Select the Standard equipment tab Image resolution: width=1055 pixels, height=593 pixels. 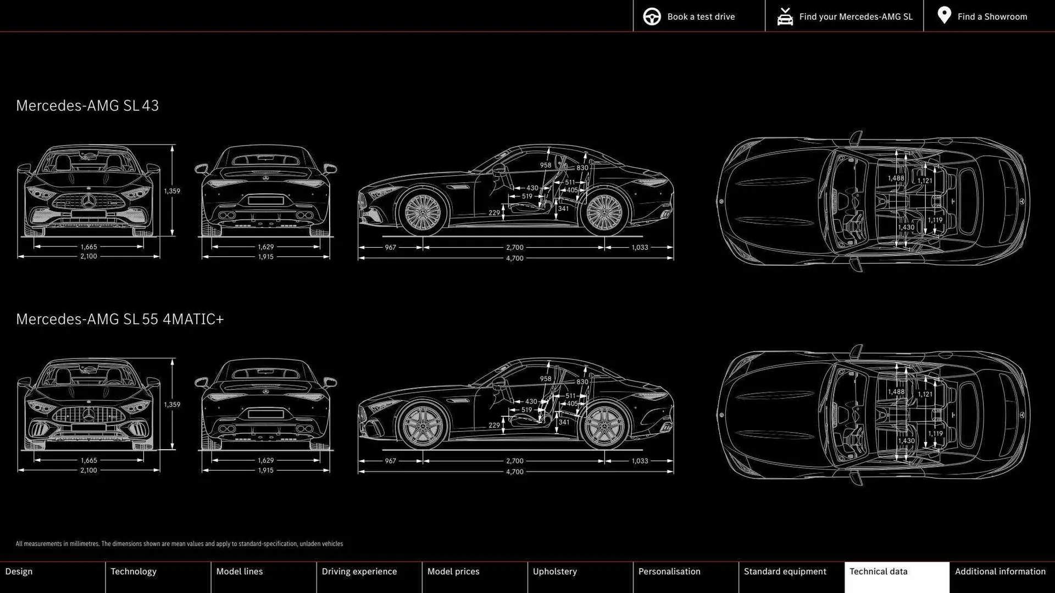click(785, 572)
